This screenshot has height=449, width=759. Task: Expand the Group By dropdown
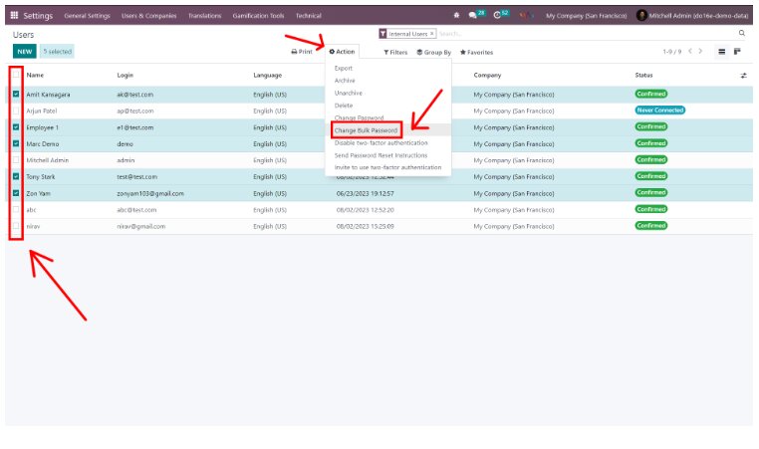pyautogui.click(x=433, y=52)
